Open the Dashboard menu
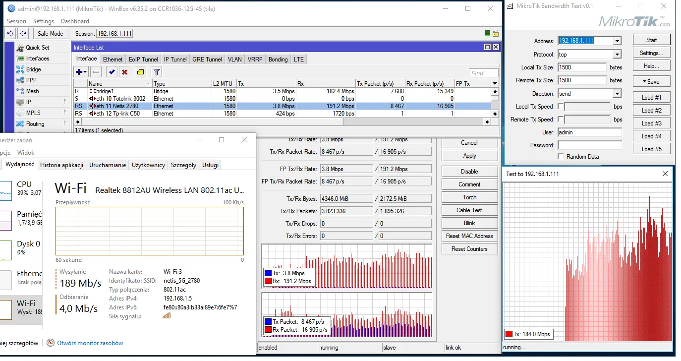Image resolution: width=681 pixels, height=361 pixels. pyautogui.click(x=75, y=21)
